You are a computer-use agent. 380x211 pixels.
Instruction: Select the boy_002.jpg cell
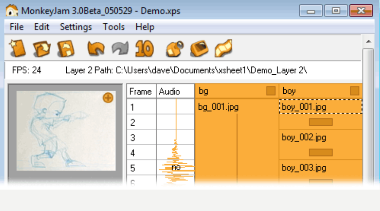coord(320,137)
